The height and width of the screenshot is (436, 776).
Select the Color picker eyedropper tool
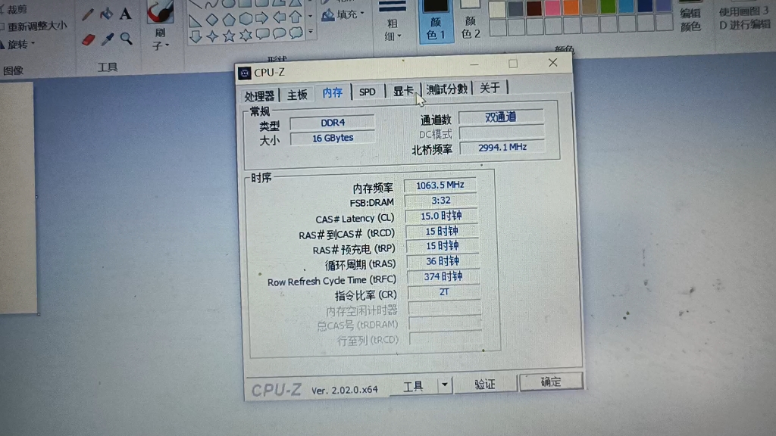click(108, 39)
